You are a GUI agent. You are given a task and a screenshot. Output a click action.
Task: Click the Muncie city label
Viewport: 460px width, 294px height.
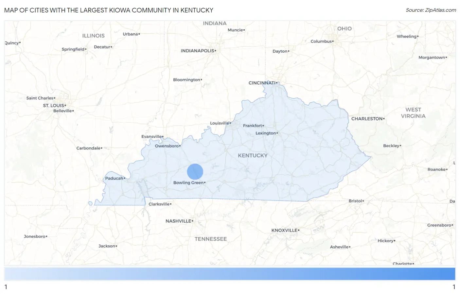[235, 30]
